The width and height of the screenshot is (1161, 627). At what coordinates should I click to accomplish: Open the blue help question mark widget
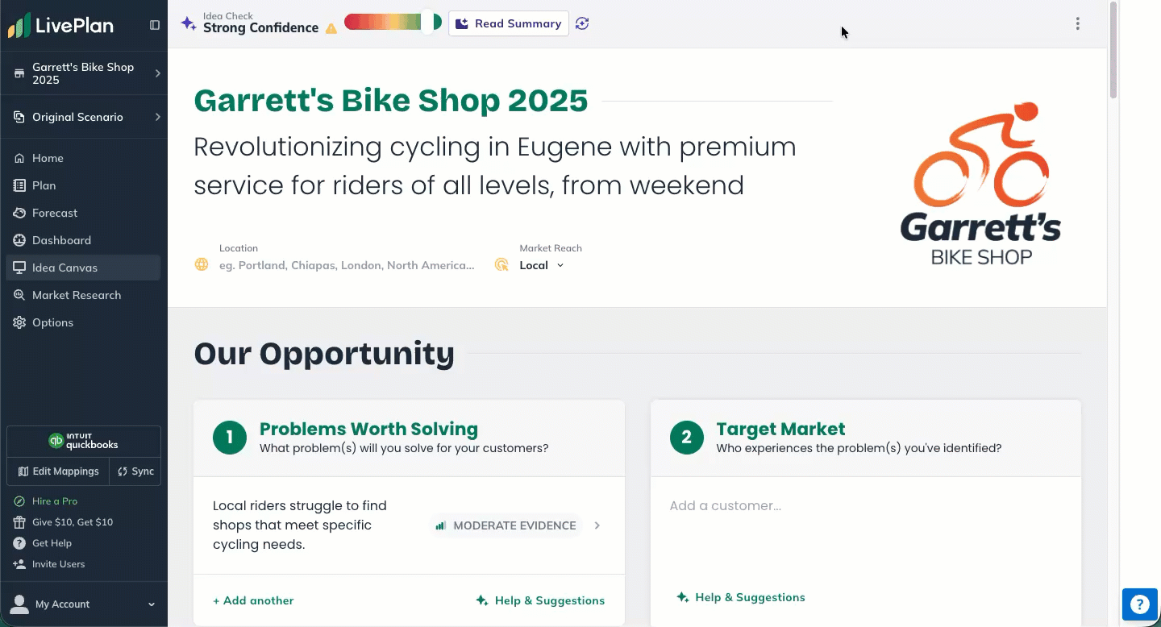pyautogui.click(x=1139, y=604)
